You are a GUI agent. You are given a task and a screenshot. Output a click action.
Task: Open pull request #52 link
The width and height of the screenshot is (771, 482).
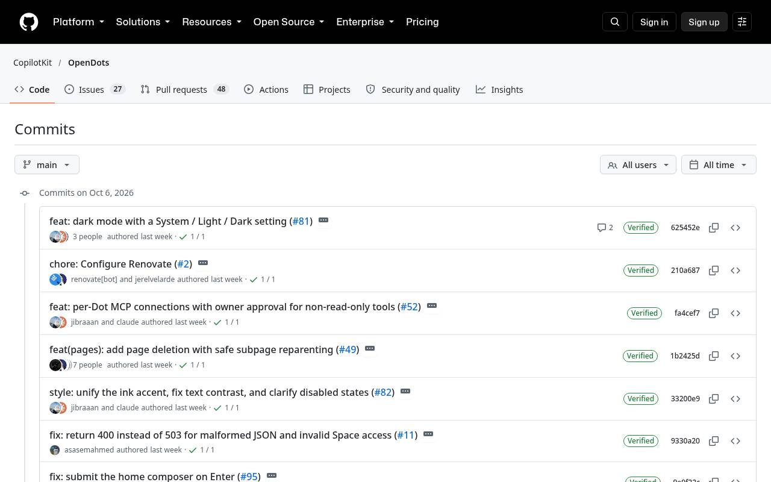point(409,307)
